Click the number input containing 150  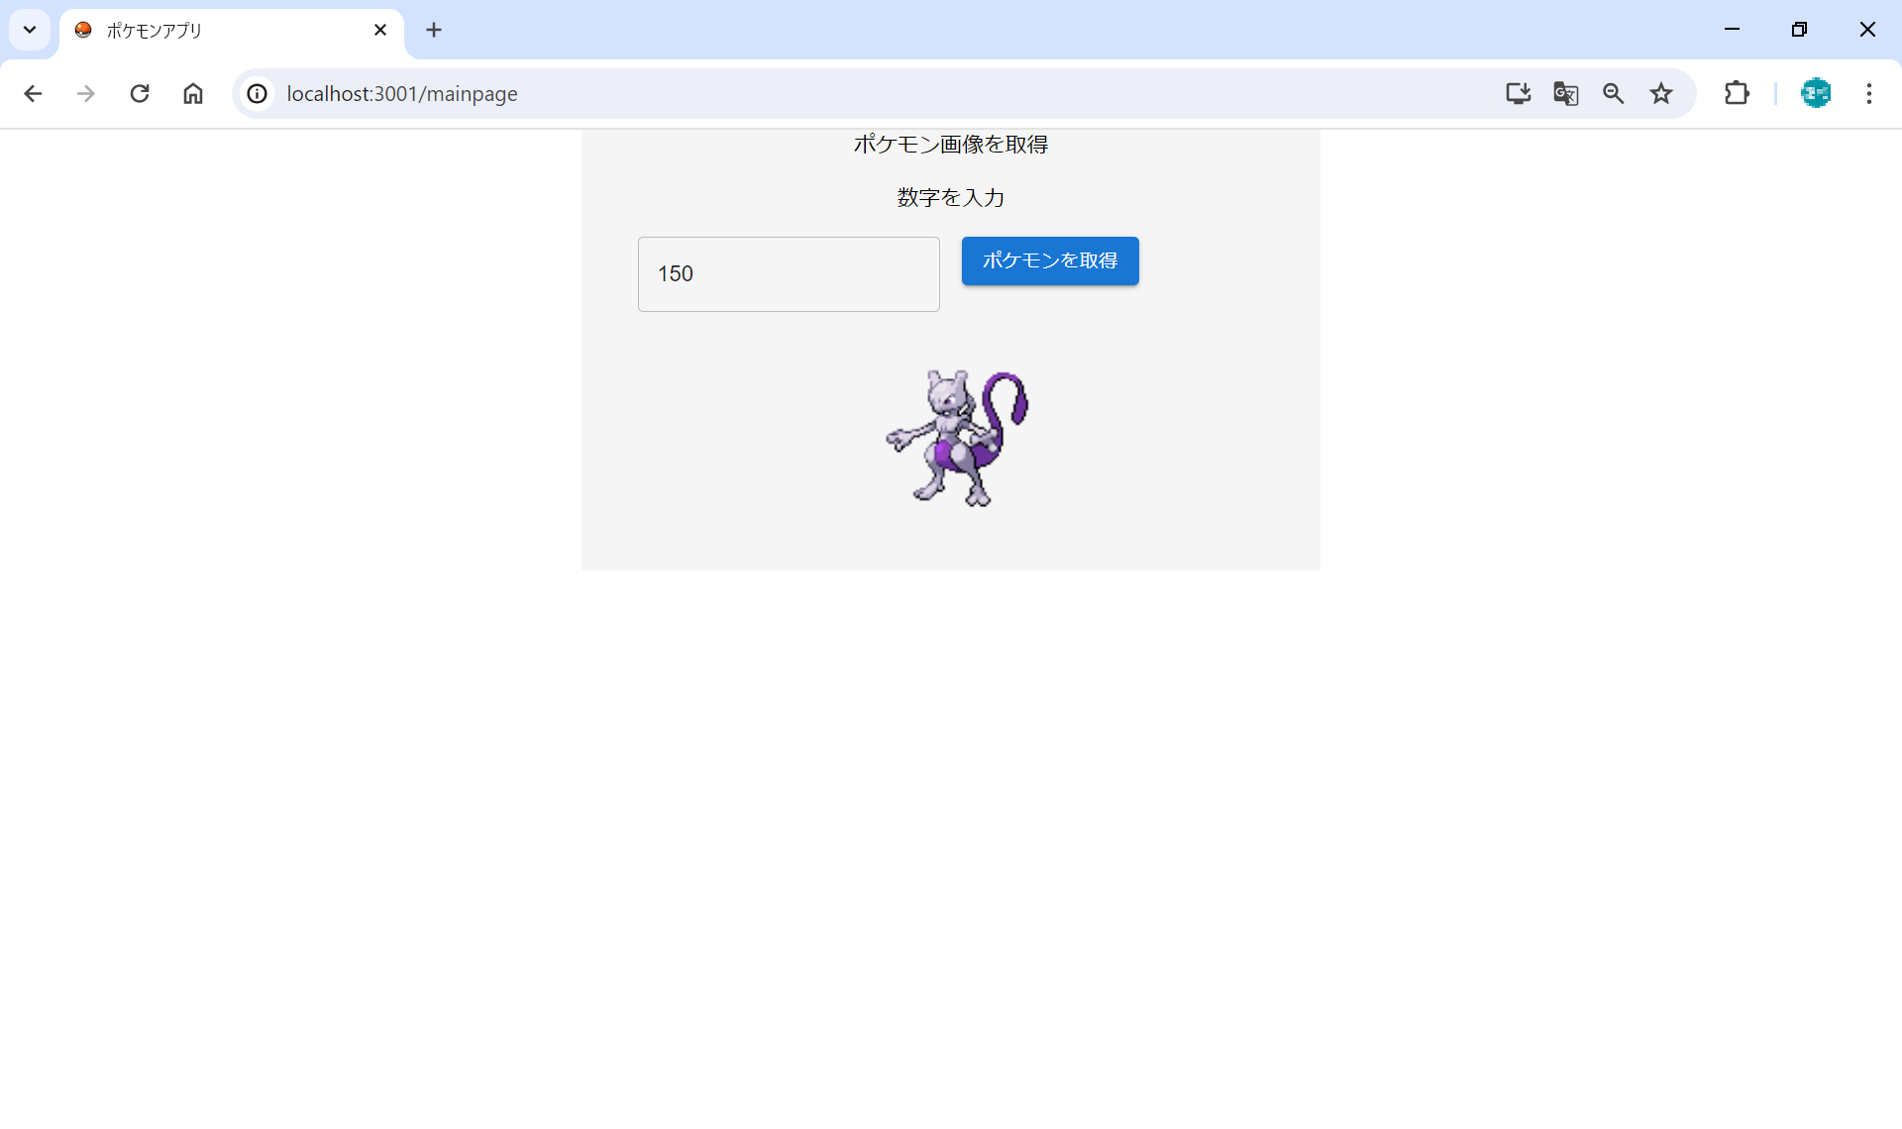click(789, 274)
